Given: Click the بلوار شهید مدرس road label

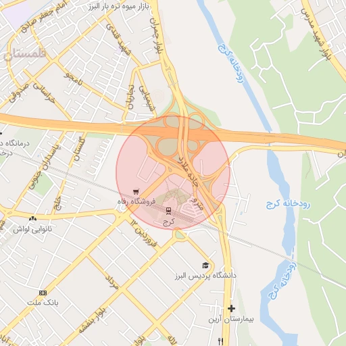Looking at the screenshot, I should click(317, 34).
